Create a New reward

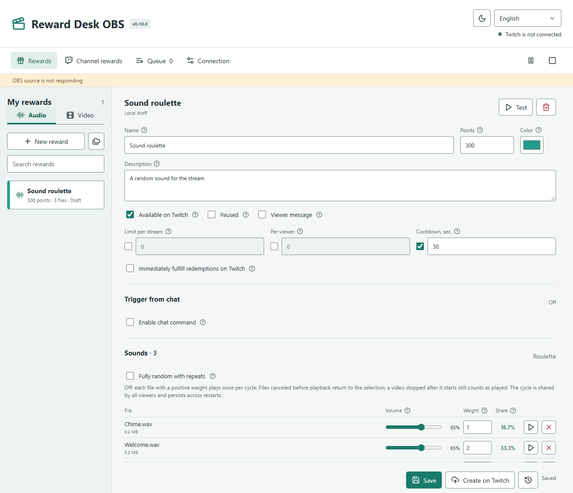pos(46,141)
